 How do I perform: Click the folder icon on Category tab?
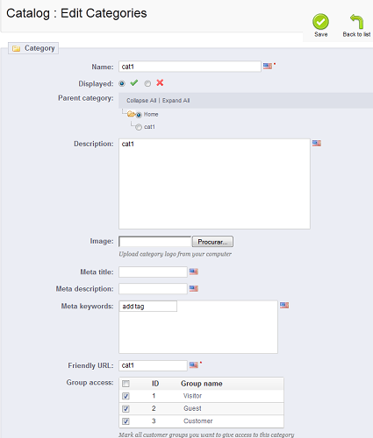tap(17, 48)
